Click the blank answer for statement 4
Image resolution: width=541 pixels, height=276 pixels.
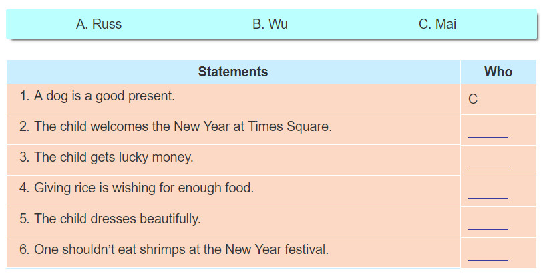tap(488, 195)
